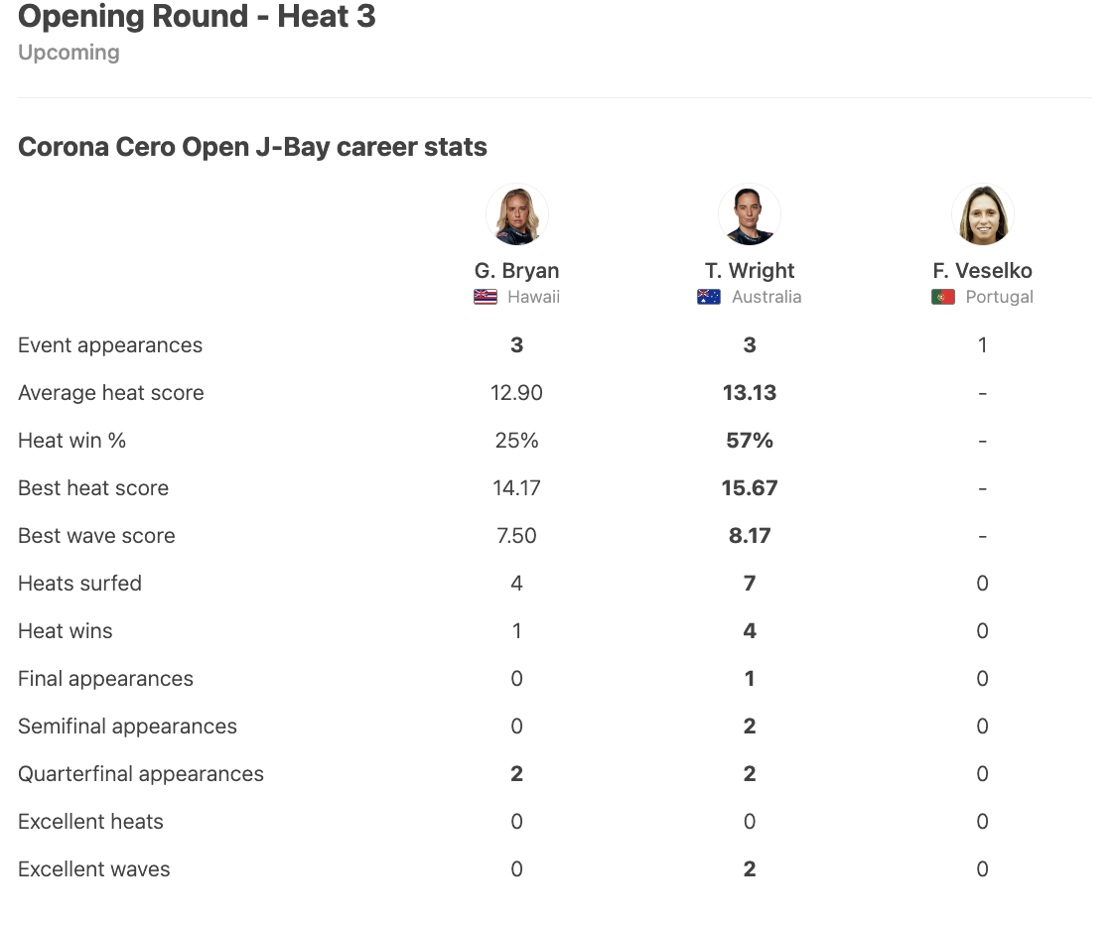Click the Corona Cero Open J-Bay career stats title
1114x927 pixels.
252,147
